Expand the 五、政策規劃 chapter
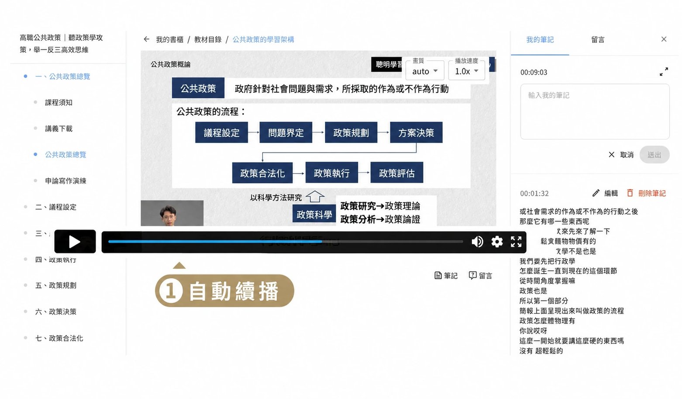The height and width of the screenshot is (399, 682). 55,285
